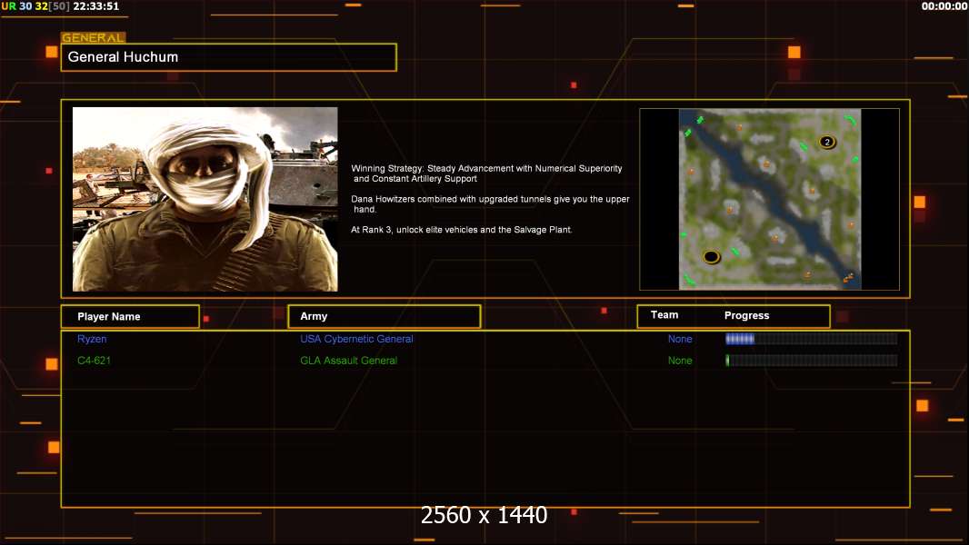The width and height of the screenshot is (969, 545).
Task: Click the 00:00:00 timer in corner
Action: (944, 6)
